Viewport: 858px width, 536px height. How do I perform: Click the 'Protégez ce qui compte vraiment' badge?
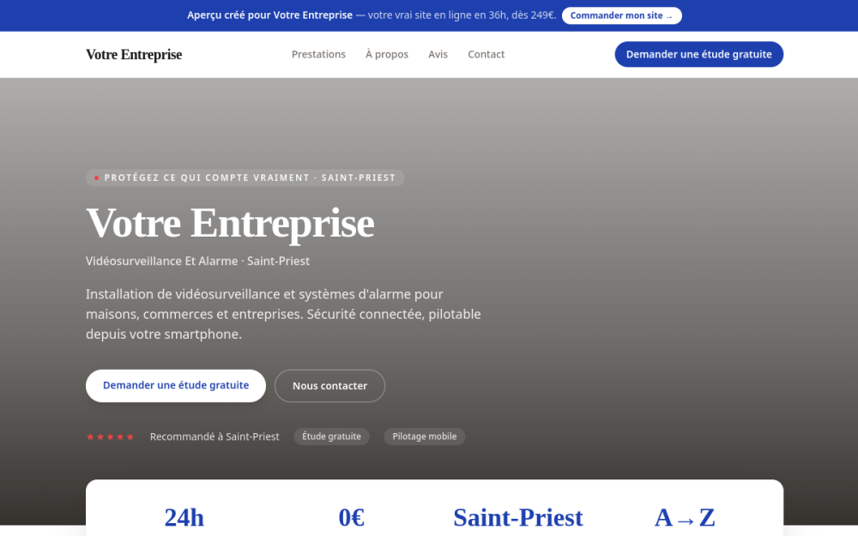tap(245, 178)
